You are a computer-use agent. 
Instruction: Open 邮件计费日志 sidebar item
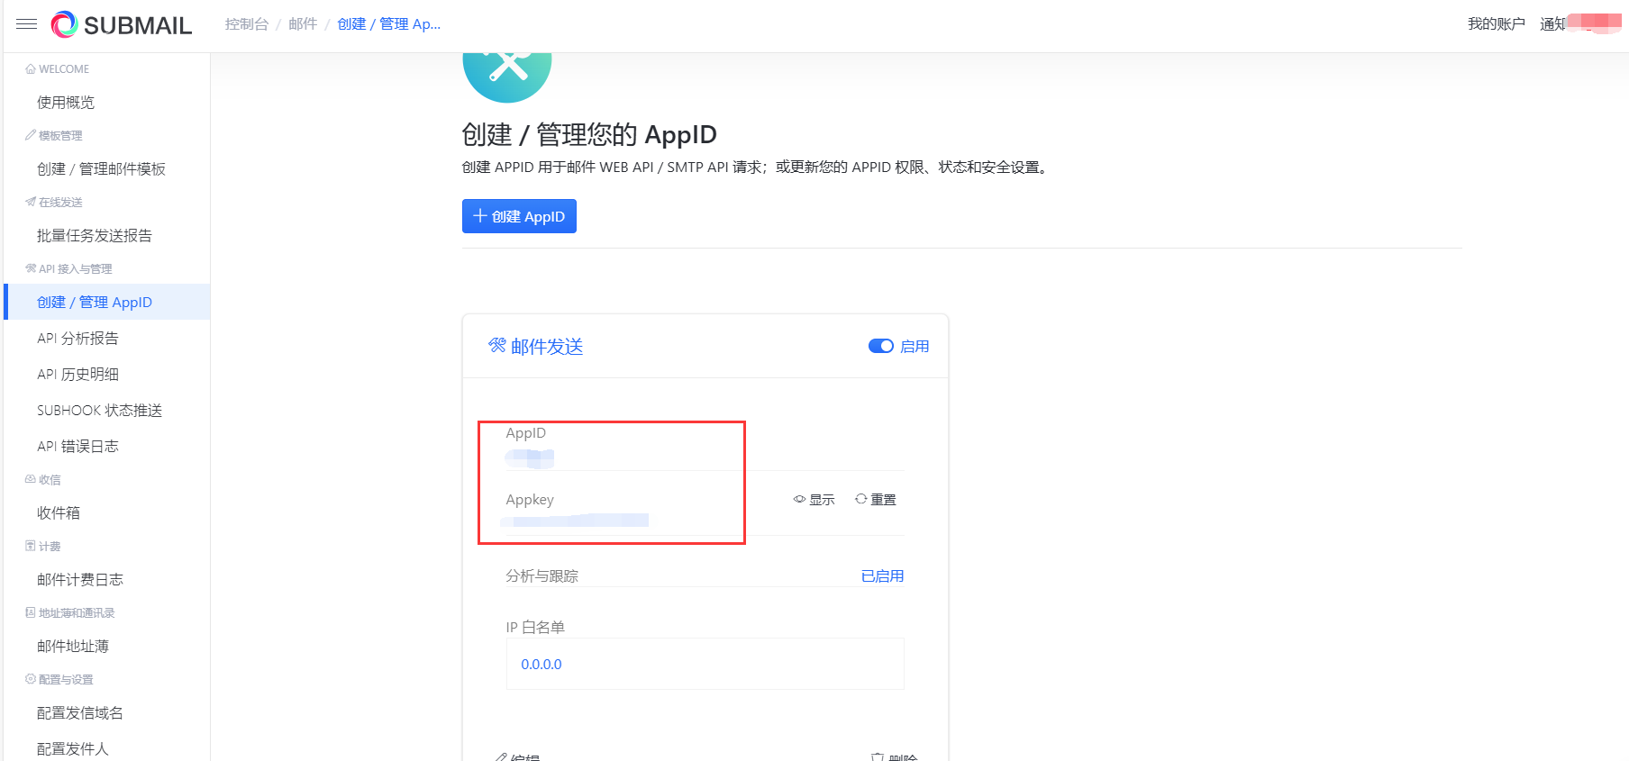click(x=80, y=580)
